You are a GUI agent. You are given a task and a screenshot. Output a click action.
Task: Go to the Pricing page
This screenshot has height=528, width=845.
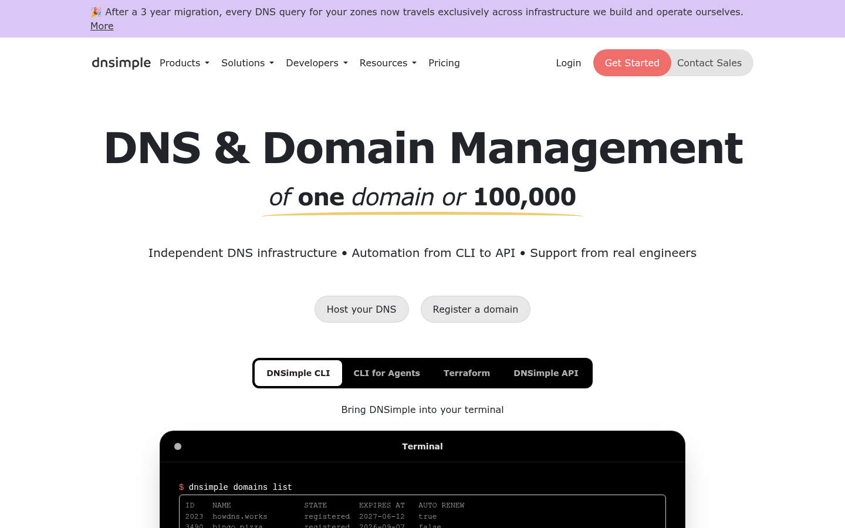click(x=444, y=63)
